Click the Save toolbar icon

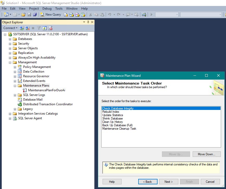click(29, 15)
